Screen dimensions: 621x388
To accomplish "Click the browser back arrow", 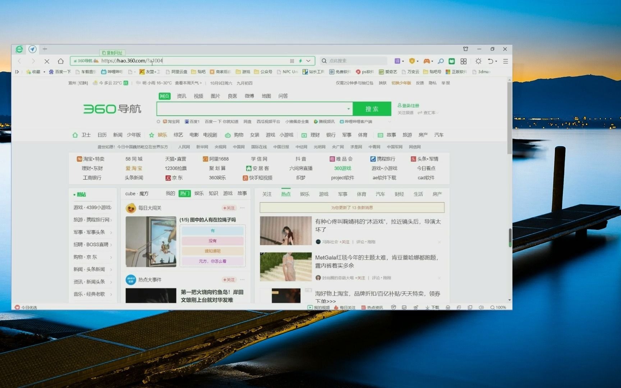I will click(x=19, y=61).
